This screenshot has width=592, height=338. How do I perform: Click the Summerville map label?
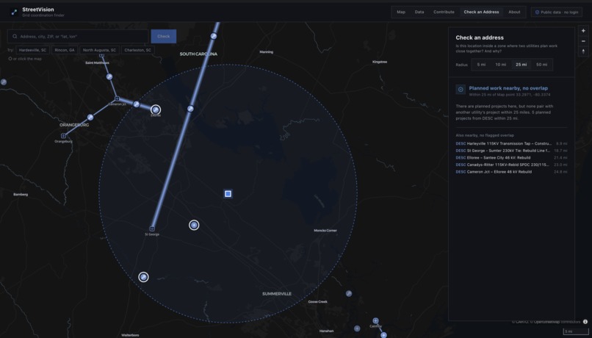click(277, 294)
